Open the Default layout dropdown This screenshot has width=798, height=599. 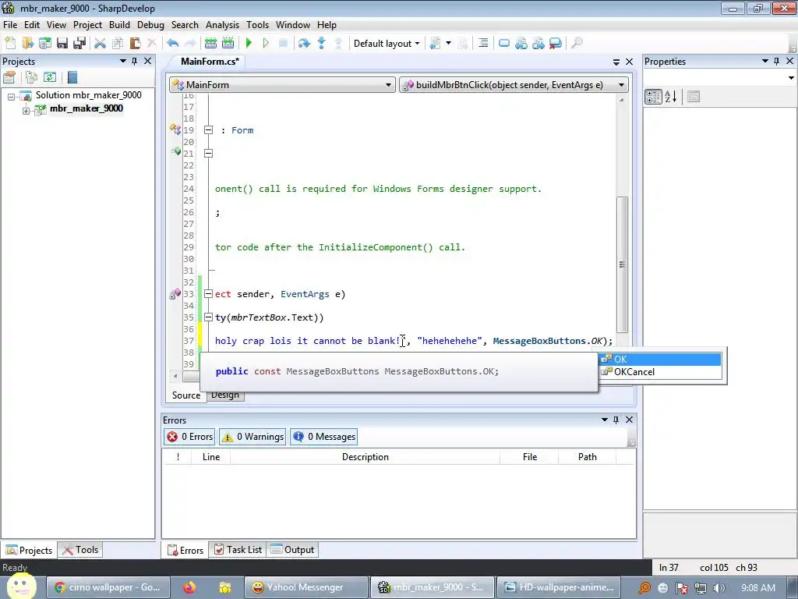click(x=387, y=44)
